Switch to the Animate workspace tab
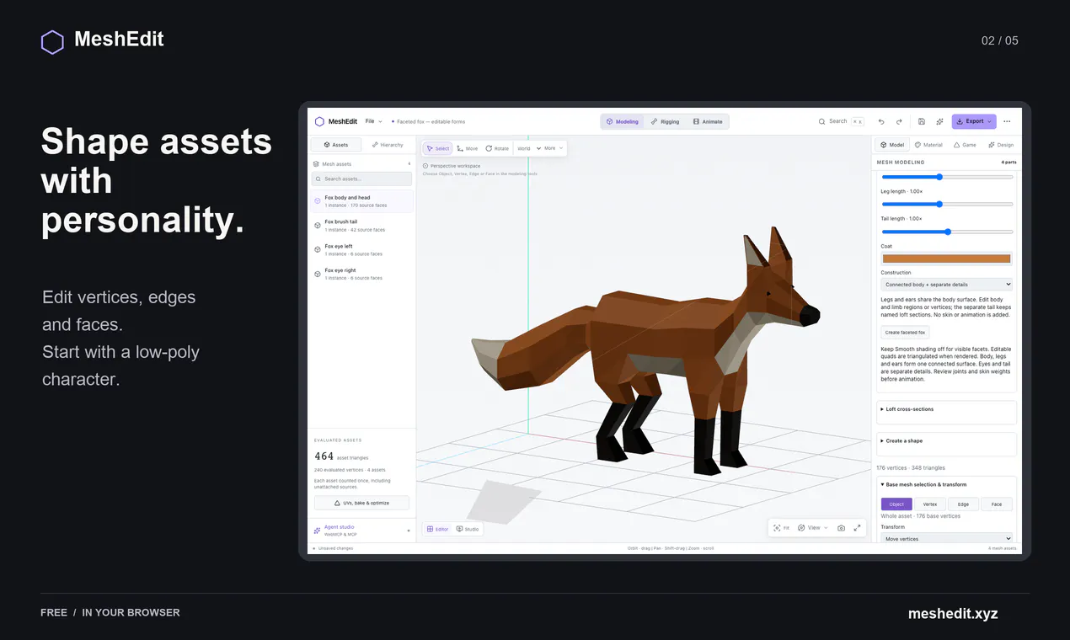 tap(708, 121)
